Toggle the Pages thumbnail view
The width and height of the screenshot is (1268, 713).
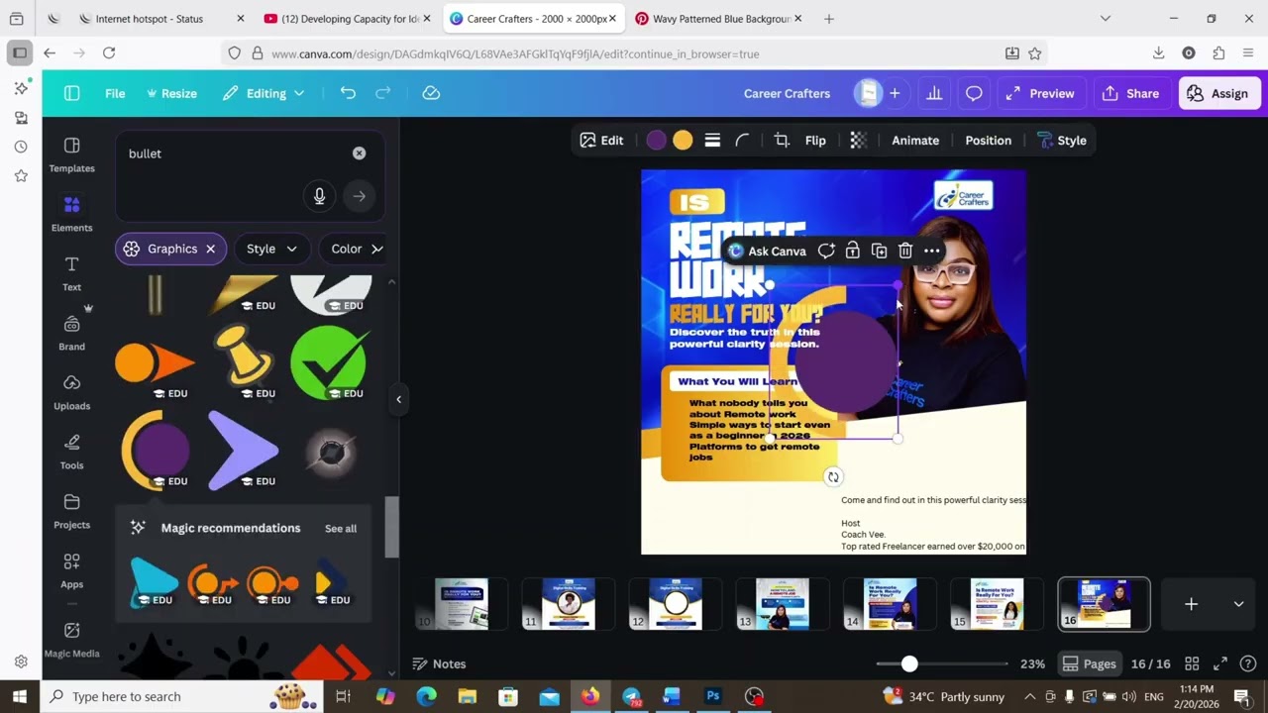click(1089, 663)
